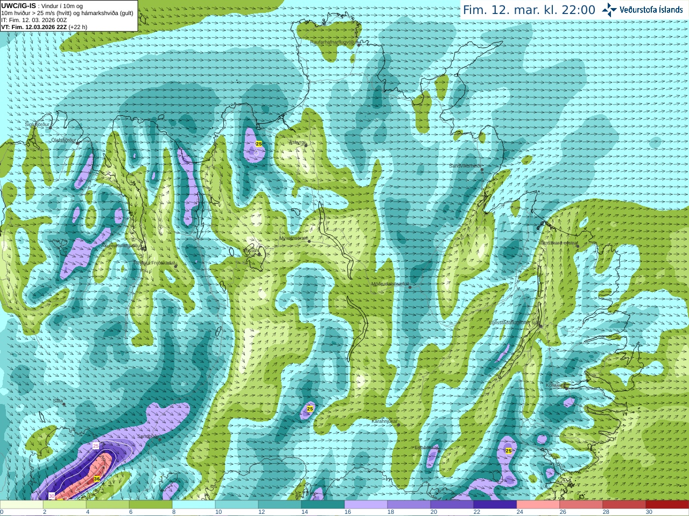The width and height of the screenshot is (689, 516).
Task: Click the yellow 25 gust marker northwest of Kárahnjúkar
Action: 310,409
